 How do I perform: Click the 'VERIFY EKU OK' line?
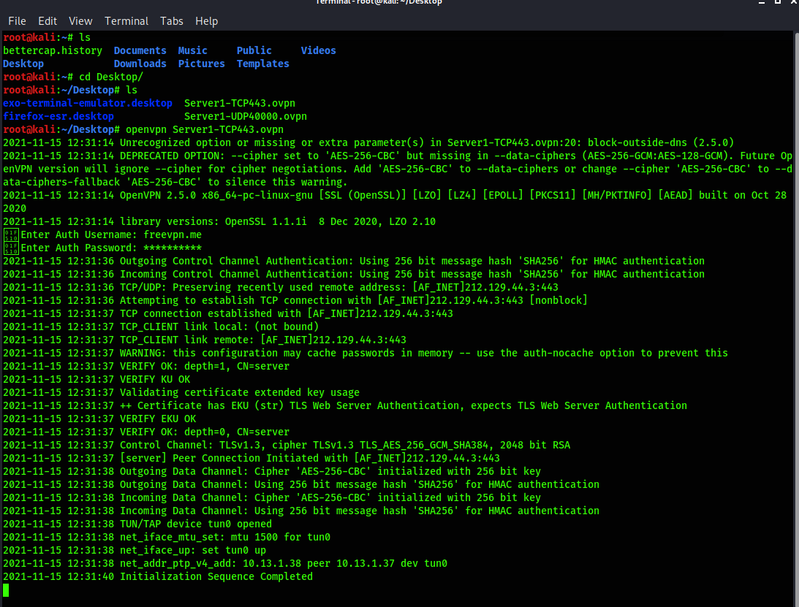(x=100, y=419)
